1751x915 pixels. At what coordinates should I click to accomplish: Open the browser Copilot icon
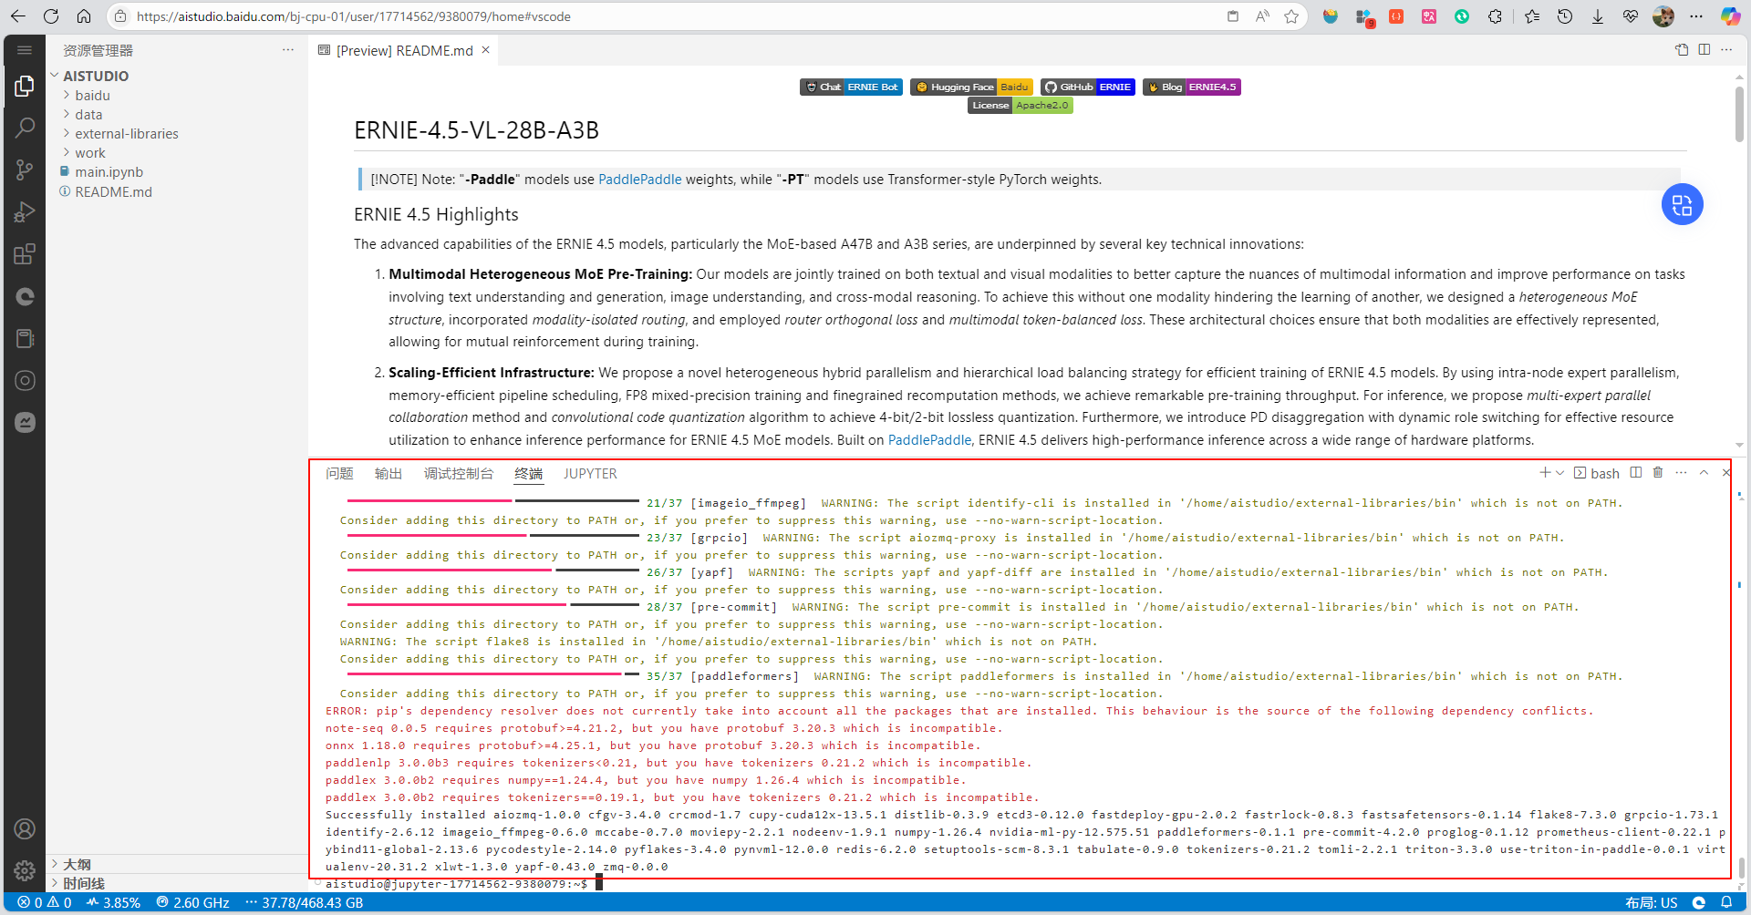coord(1730,16)
